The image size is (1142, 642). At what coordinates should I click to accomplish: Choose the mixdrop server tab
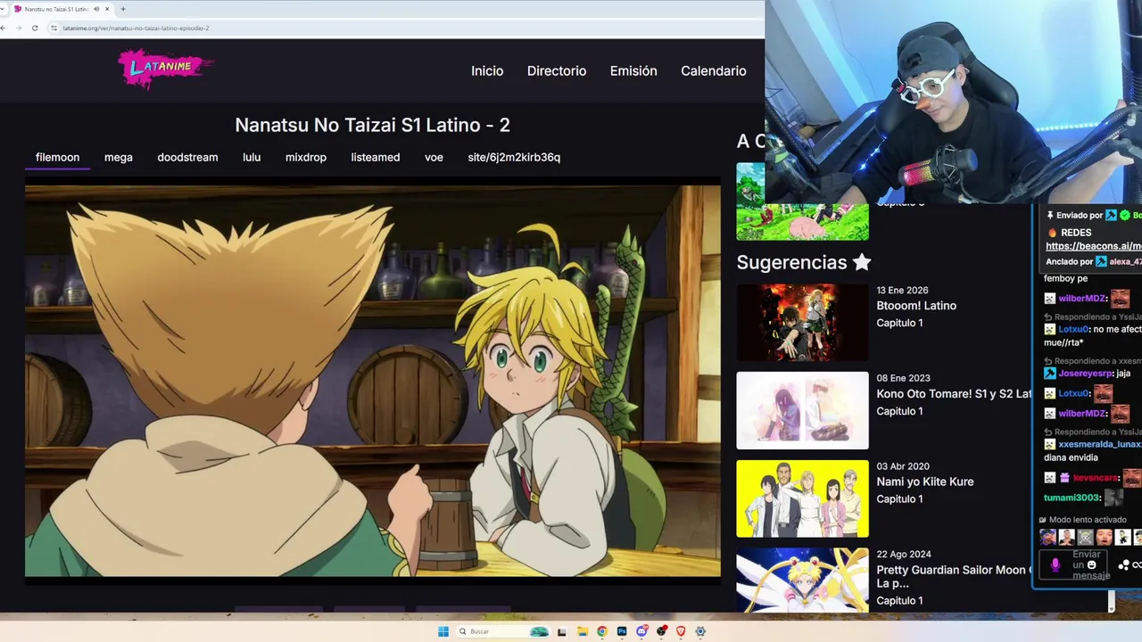tap(306, 157)
